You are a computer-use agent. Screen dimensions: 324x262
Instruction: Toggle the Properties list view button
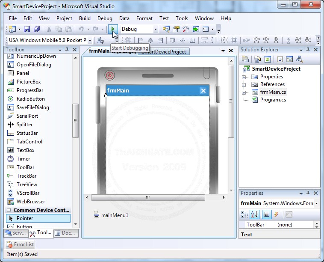[x=267, y=214]
